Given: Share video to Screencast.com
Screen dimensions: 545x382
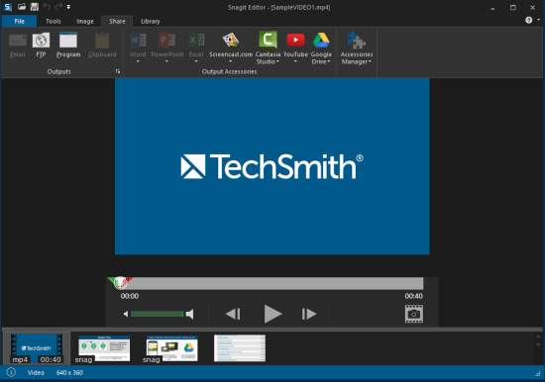Looking at the screenshot, I should tap(231, 48).
